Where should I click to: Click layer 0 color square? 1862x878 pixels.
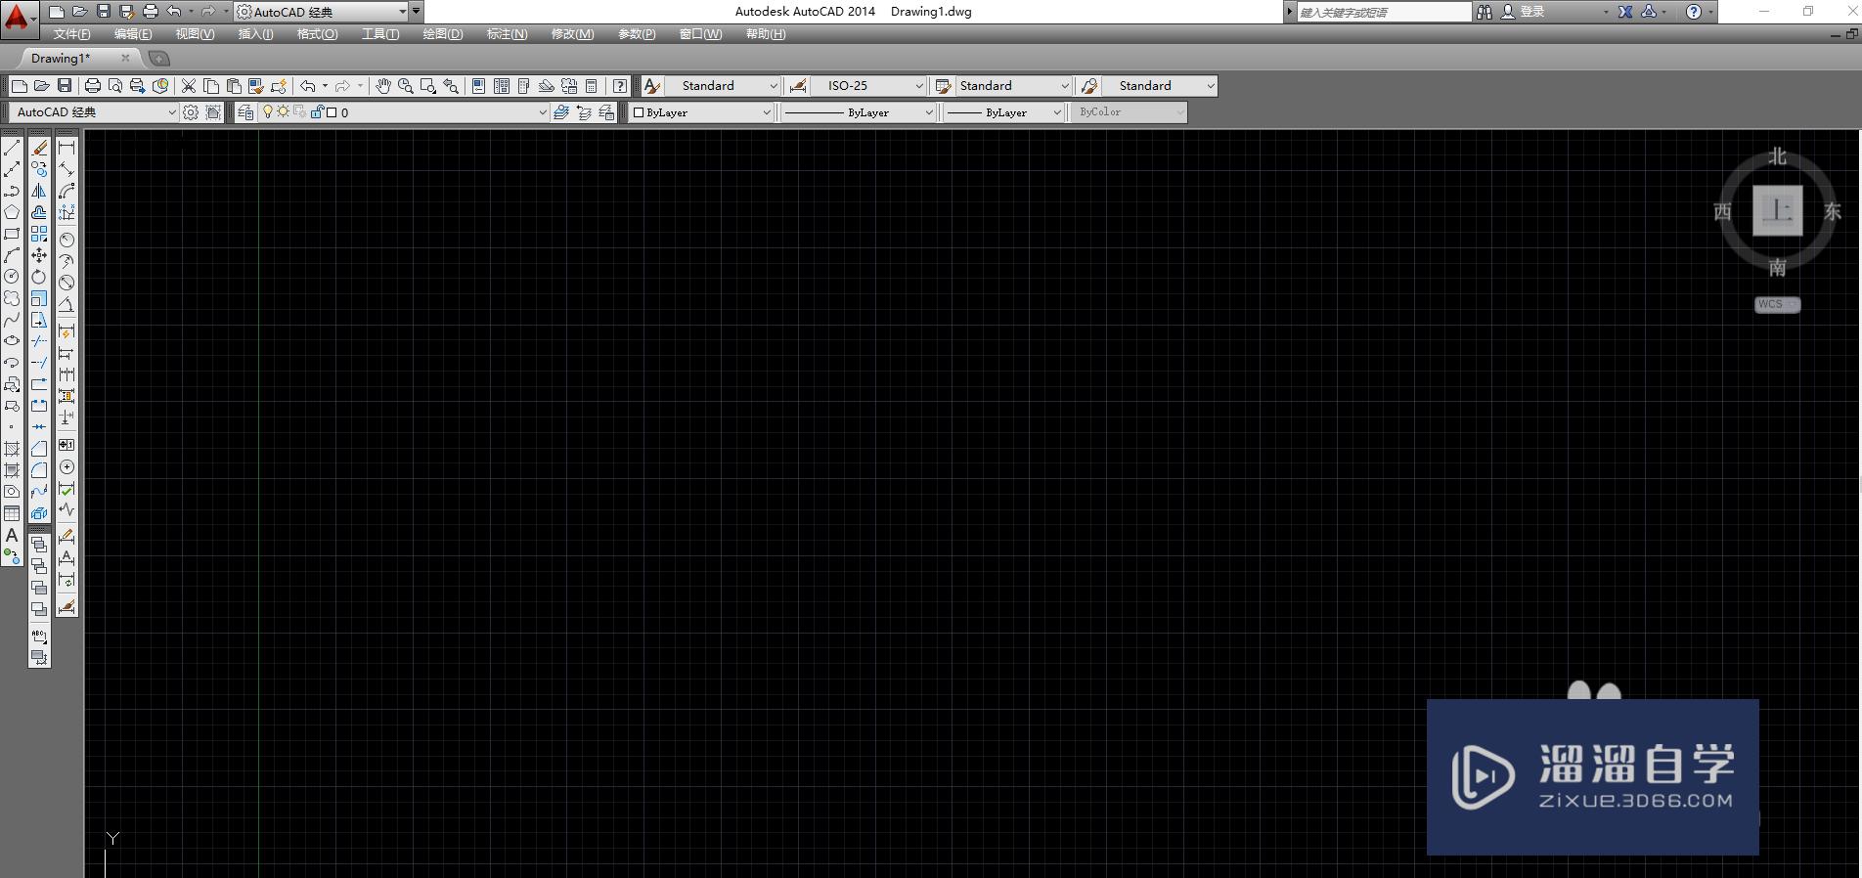(x=332, y=112)
